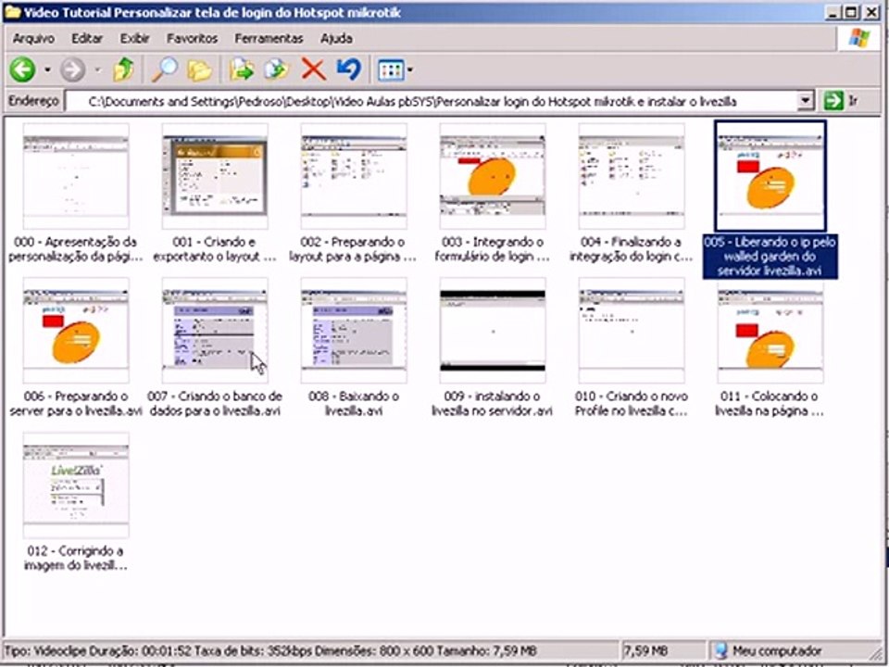Viewport: 889px width, 667px height.
Task: Open the Search magnifier tool
Action: [x=165, y=69]
